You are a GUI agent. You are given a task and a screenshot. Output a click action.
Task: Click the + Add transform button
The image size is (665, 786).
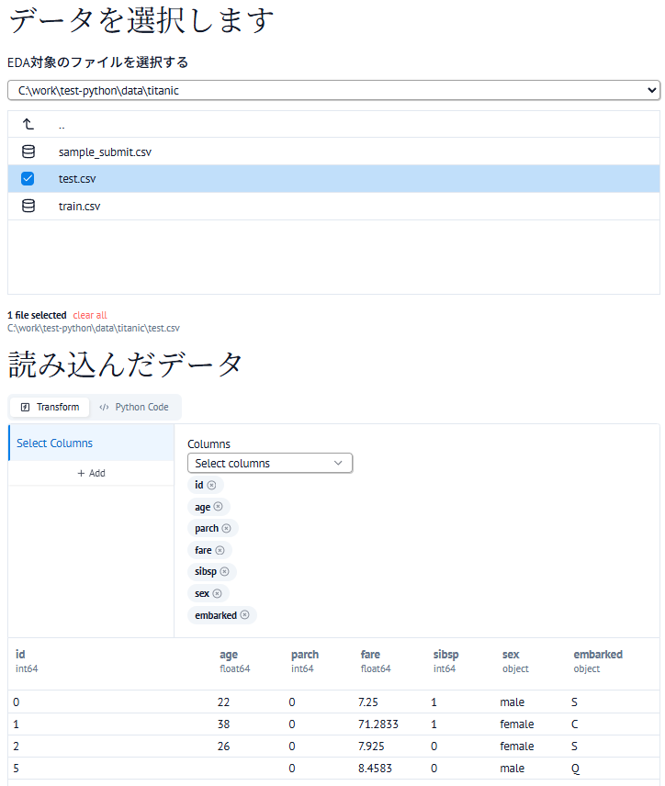point(91,473)
